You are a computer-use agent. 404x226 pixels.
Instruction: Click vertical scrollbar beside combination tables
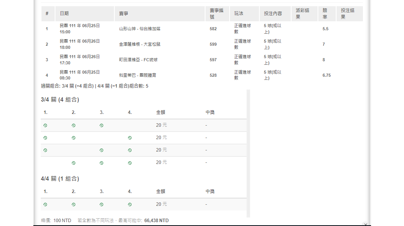click(x=249, y=154)
